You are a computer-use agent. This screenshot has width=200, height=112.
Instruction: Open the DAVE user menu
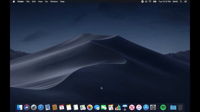tap(175, 2)
